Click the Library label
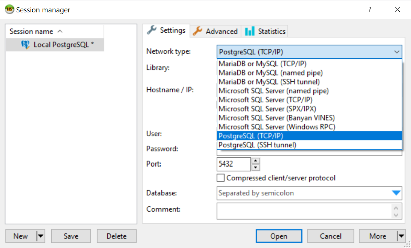 (x=158, y=68)
